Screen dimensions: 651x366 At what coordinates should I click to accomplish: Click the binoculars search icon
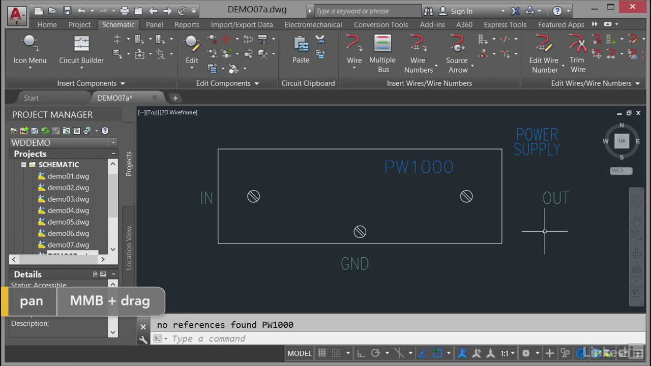click(x=428, y=11)
